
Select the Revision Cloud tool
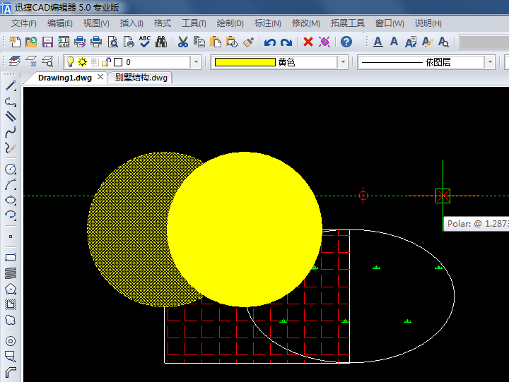pyautogui.click(x=11, y=320)
